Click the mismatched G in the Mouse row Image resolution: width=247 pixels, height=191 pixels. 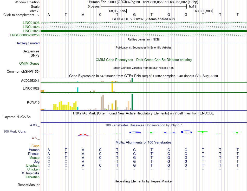pos(49,158)
